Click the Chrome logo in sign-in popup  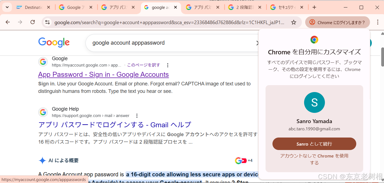(314, 40)
